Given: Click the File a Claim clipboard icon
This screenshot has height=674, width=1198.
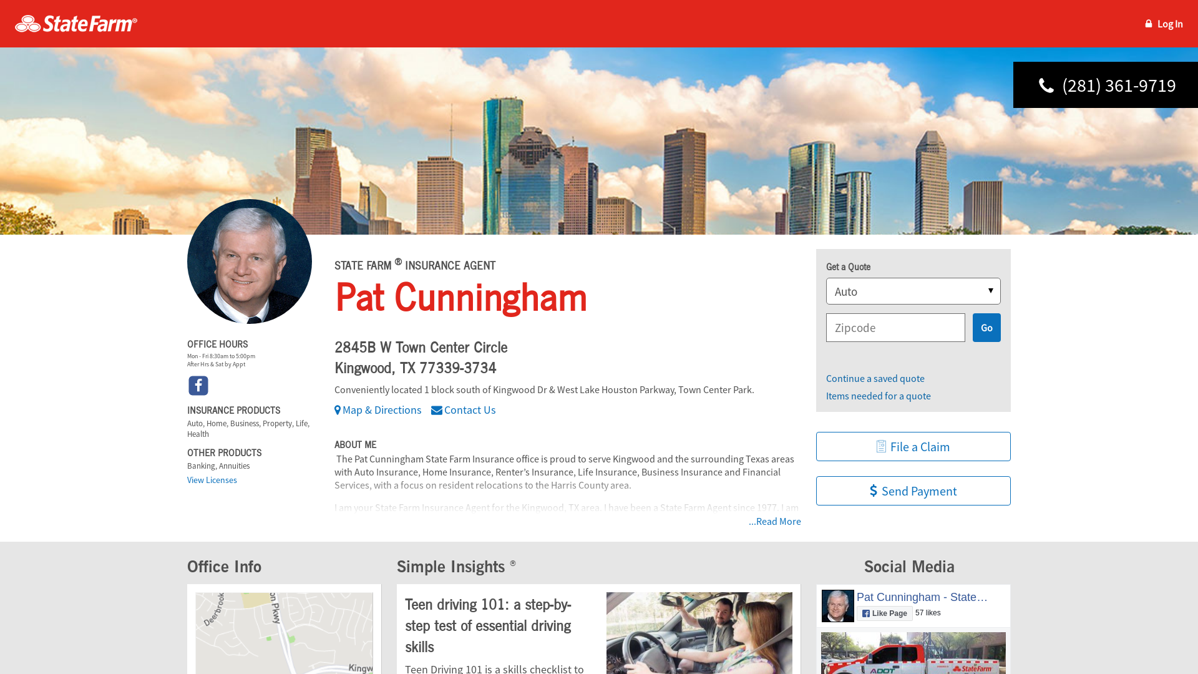Looking at the screenshot, I should coord(881,446).
